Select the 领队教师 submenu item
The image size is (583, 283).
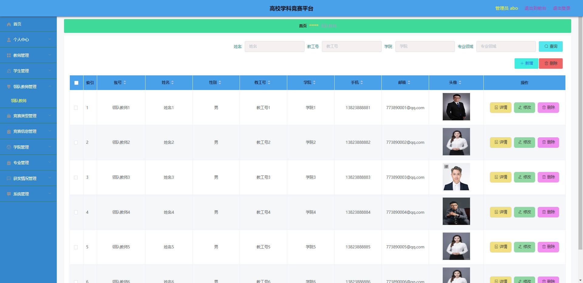pyautogui.click(x=28, y=101)
